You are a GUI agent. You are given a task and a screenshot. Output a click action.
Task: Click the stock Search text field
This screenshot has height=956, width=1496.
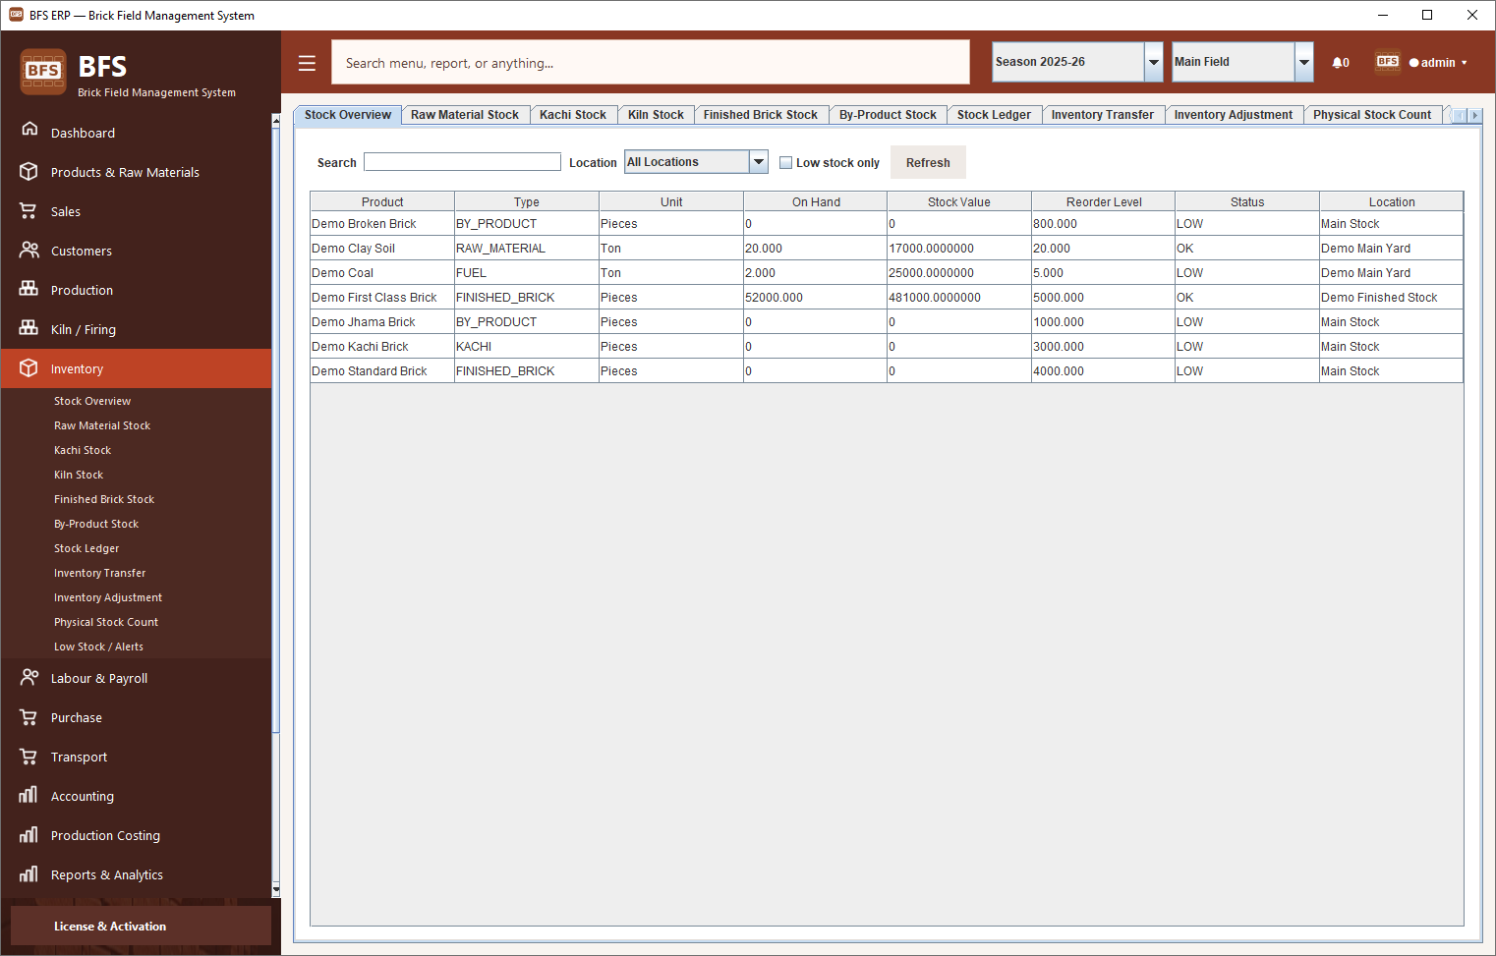pos(462,162)
